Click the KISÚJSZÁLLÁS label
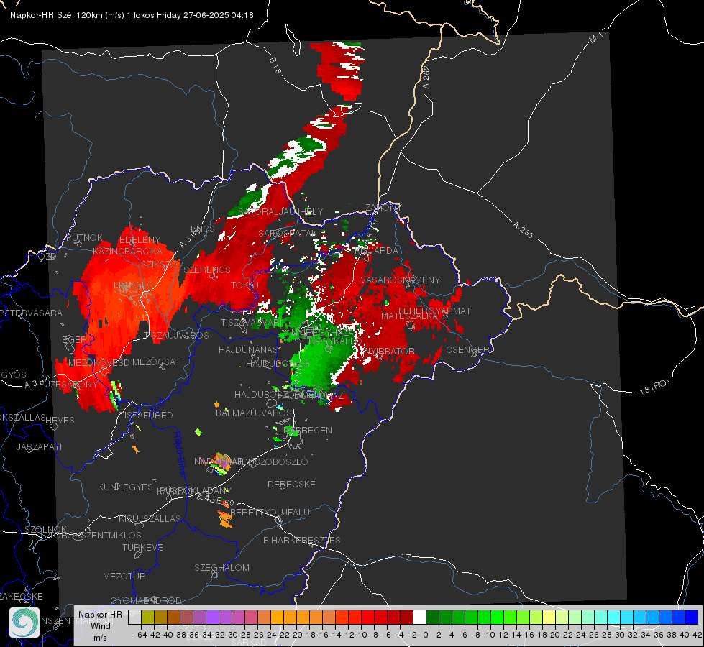Image resolution: width=704 pixels, height=647 pixels. pos(150,518)
